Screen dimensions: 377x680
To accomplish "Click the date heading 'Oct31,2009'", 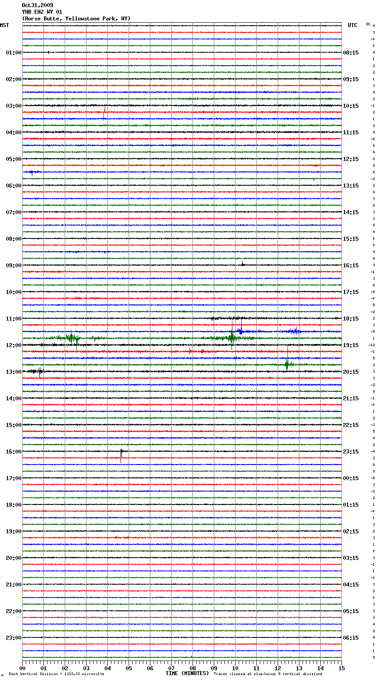I will 37,5.
